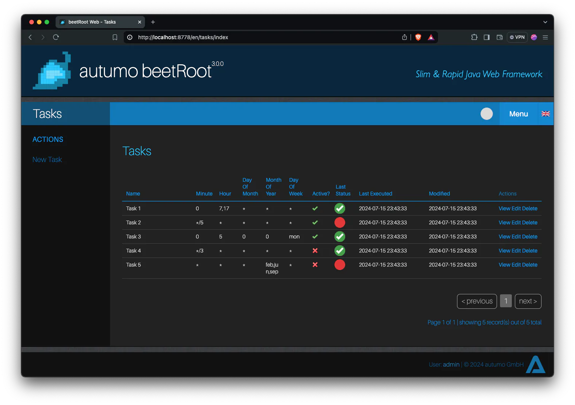Open a new browser tab with plus
Viewport: 575px width, 405px height.
(153, 22)
